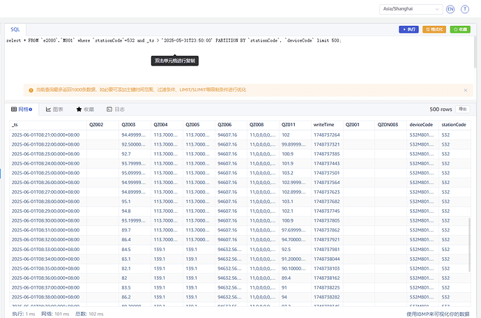Click the warning icon in the banner
481x318 pixels.
(x=30, y=90)
